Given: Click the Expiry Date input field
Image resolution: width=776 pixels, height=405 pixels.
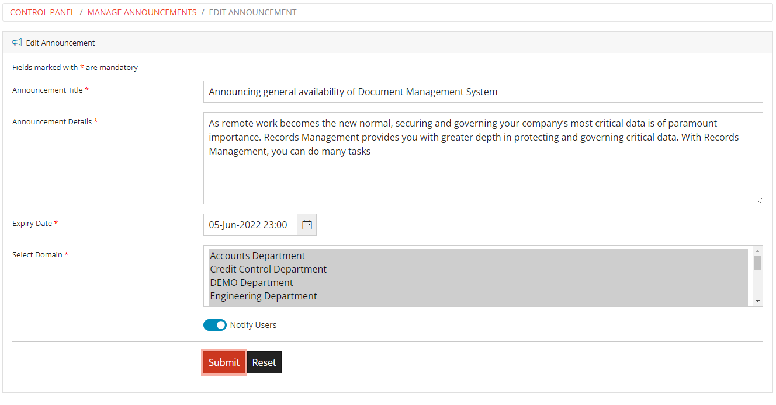Looking at the screenshot, I should click(x=250, y=225).
